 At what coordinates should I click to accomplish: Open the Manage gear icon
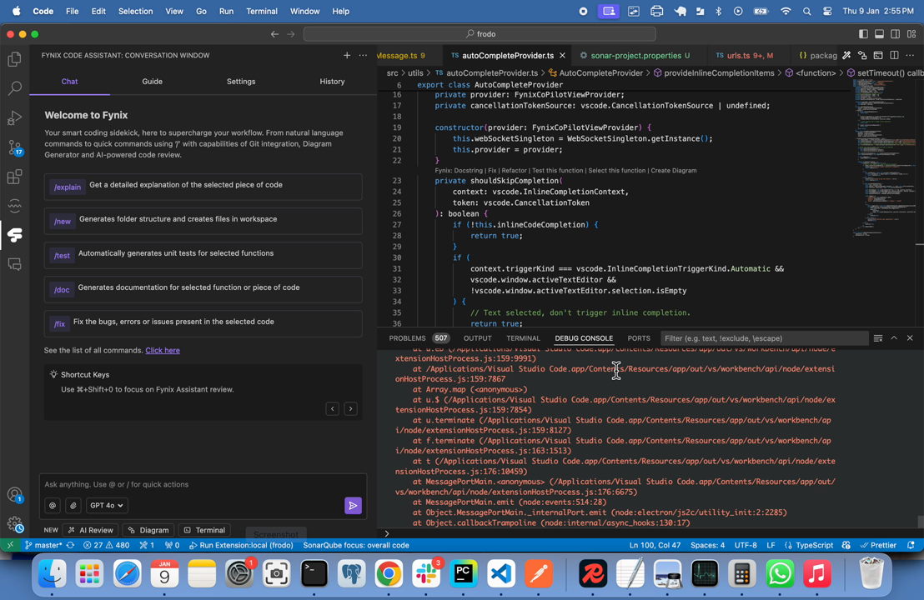click(x=15, y=523)
